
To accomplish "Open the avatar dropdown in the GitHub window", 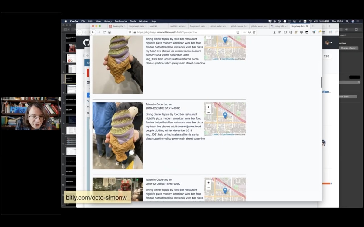I will [x=329, y=43].
